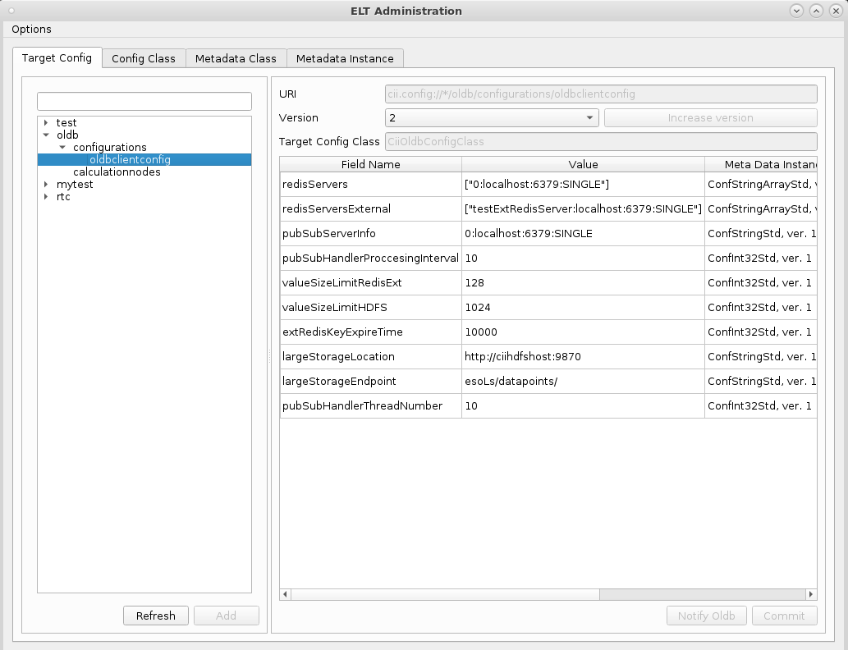Open the Metadata Instance tab
Screen dimensions: 848x650
345,58
